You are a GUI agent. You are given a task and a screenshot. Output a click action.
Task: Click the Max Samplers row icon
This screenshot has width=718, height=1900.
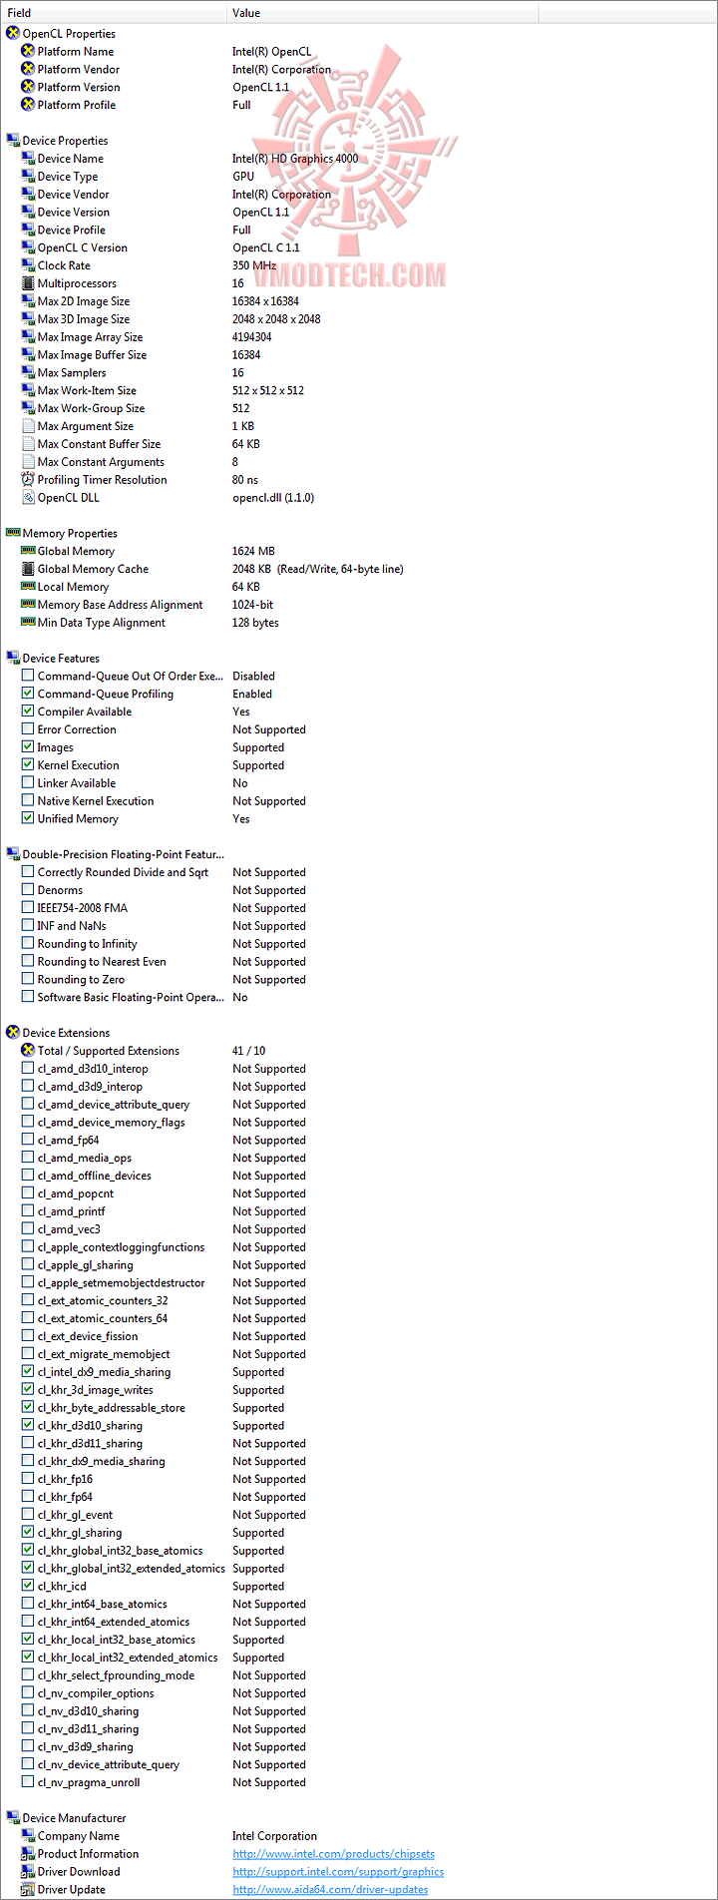point(28,373)
